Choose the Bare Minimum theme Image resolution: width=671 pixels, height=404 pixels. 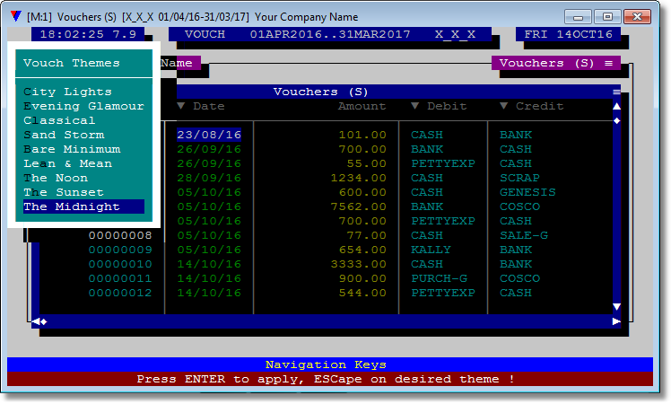click(72, 149)
